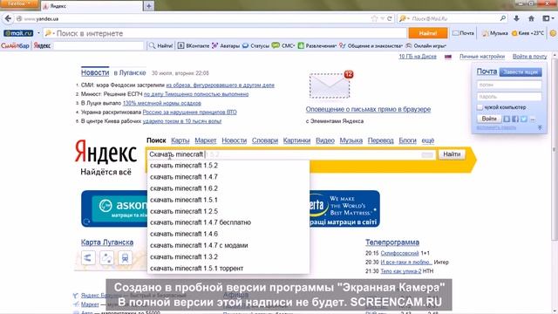Screen dimensions: 558x314
Task: Select suggestion скачать minecraft 1.6.2
Action: point(228,188)
